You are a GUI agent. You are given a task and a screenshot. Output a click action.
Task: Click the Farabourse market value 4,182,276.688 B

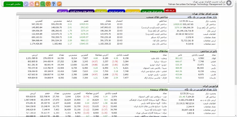click(186, 100)
